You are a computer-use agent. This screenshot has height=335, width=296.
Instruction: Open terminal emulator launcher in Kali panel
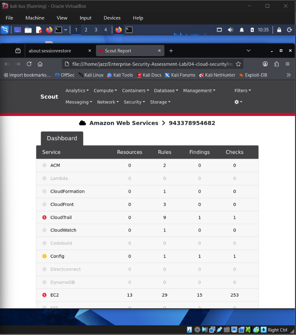pyautogui.click(x=58, y=30)
